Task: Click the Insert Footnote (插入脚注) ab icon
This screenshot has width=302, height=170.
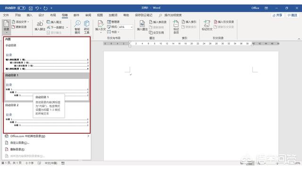Action: pyautogui.click(x=40, y=24)
